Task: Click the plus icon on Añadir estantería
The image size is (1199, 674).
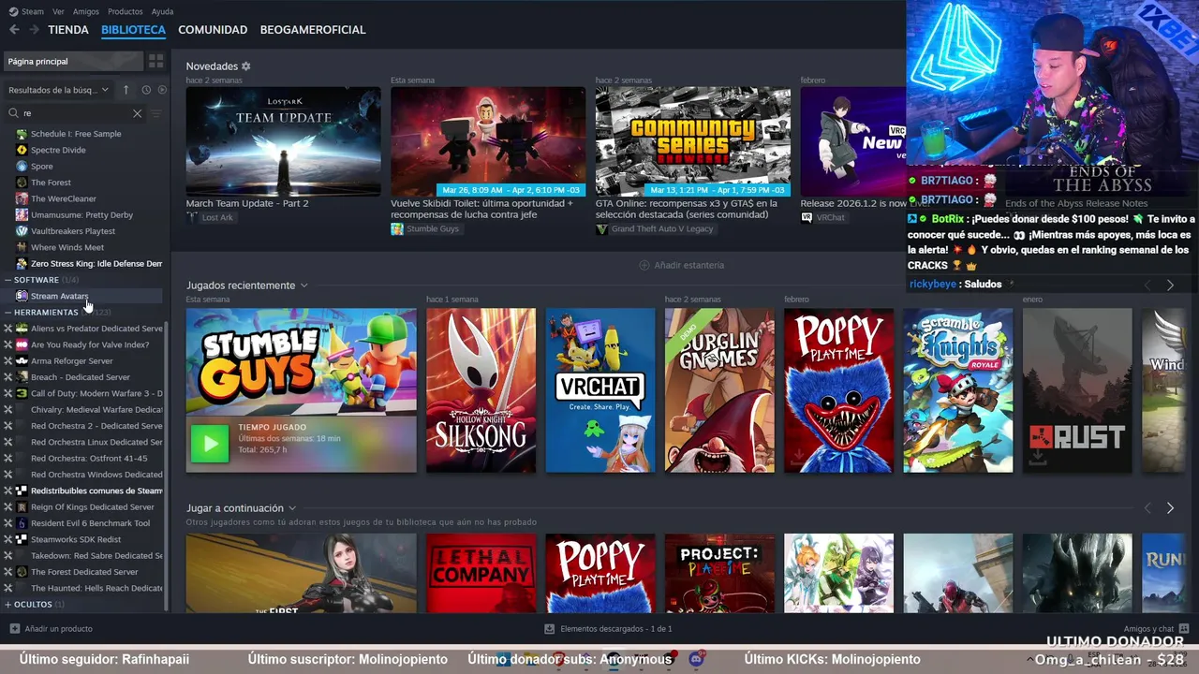Action: (x=644, y=265)
